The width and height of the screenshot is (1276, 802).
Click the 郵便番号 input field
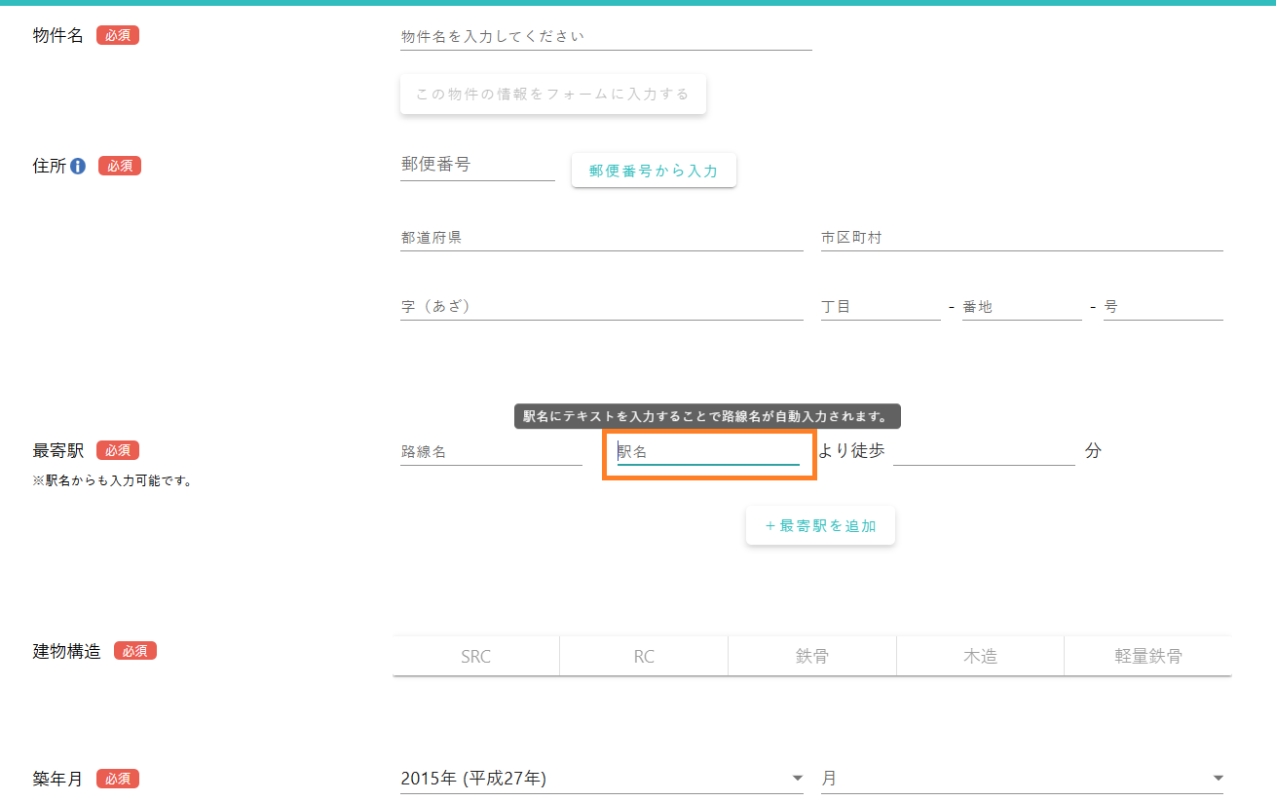476,166
